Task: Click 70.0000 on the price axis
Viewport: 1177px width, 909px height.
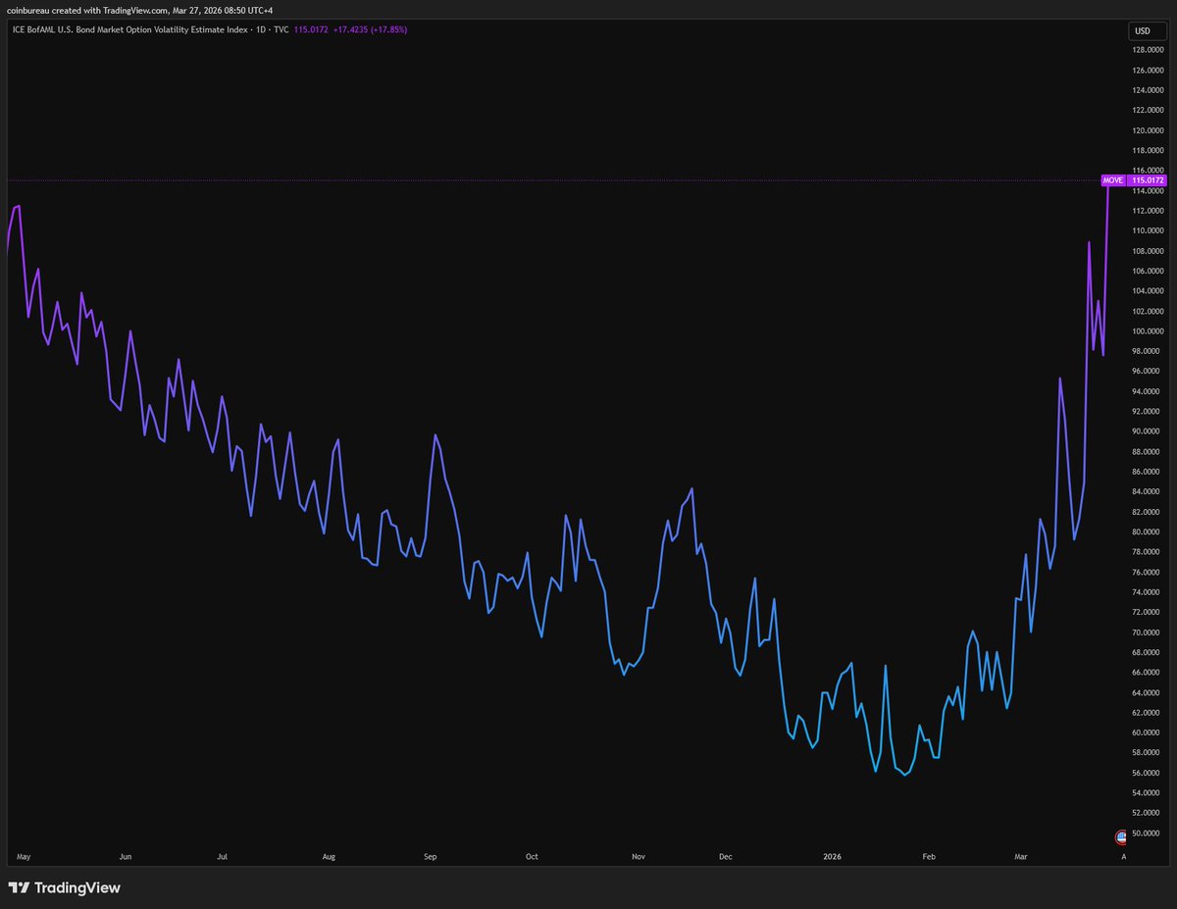Action: tap(1147, 632)
